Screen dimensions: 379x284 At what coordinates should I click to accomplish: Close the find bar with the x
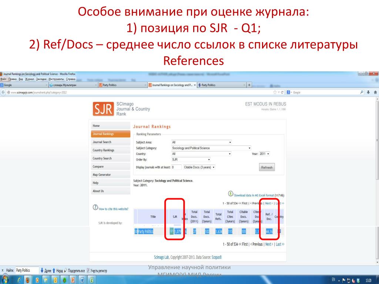point(3,270)
